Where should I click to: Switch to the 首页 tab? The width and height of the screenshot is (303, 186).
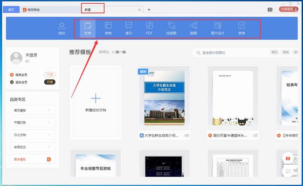pos(11,10)
